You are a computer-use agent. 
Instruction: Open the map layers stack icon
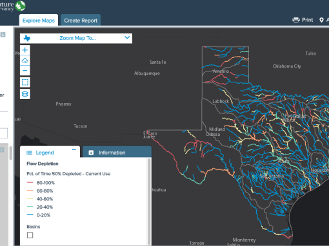[25, 94]
